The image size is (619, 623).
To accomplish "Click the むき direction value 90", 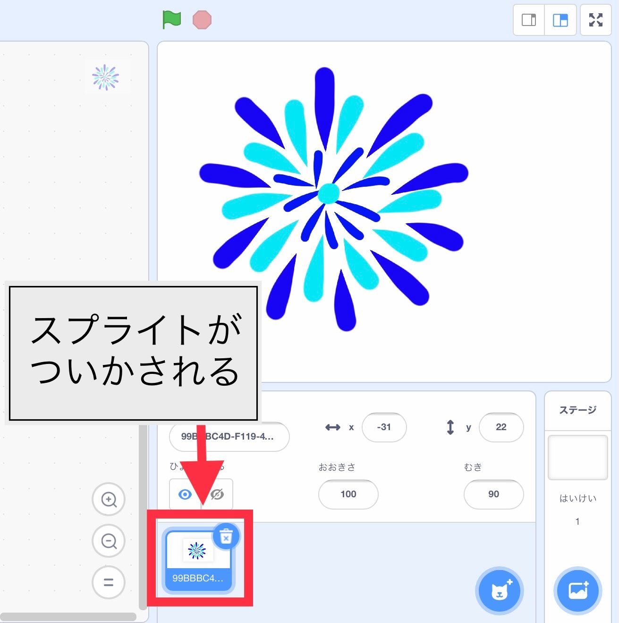I will pyautogui.click(x=493, y=494).
